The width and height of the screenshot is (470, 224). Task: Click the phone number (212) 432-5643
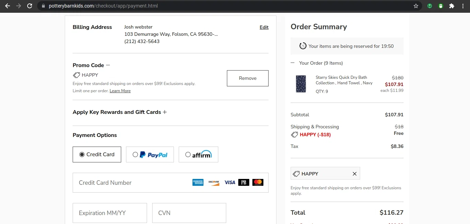point(142,41)
